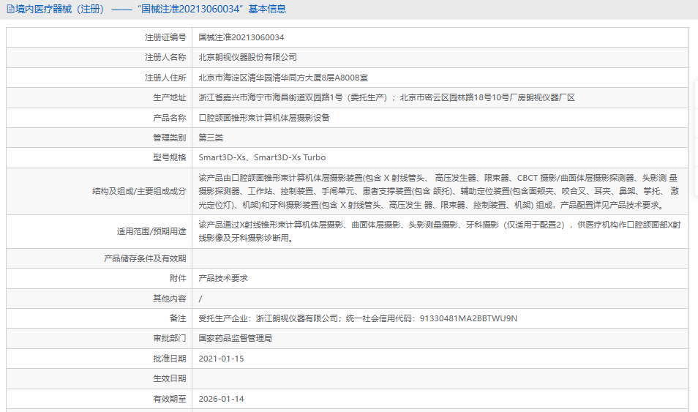Select structure description starting 该产品由口腔颌面

coord(439,192)
